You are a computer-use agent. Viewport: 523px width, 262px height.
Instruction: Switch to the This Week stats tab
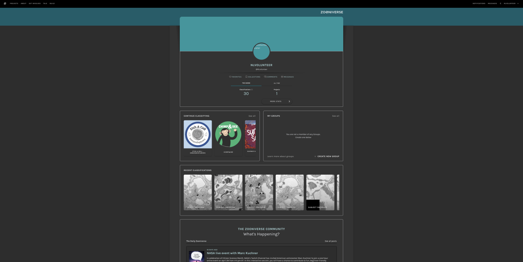[246, 83]
